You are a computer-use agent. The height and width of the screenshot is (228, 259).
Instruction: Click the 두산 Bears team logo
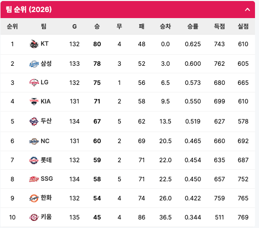[x=34, y=122]
